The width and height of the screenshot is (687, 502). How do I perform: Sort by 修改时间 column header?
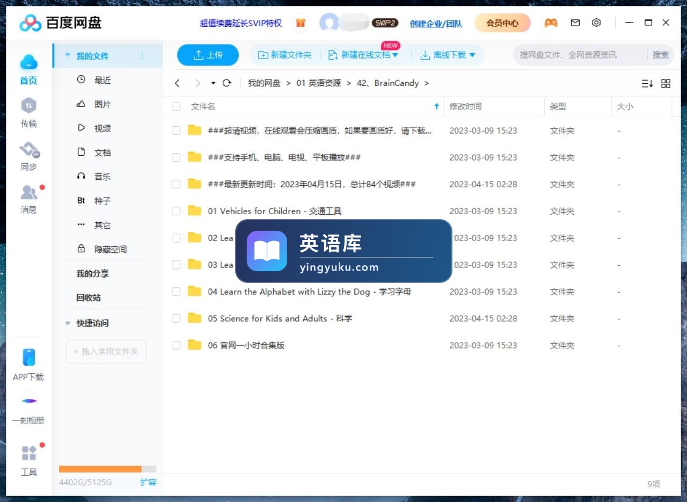pos(465,106)
